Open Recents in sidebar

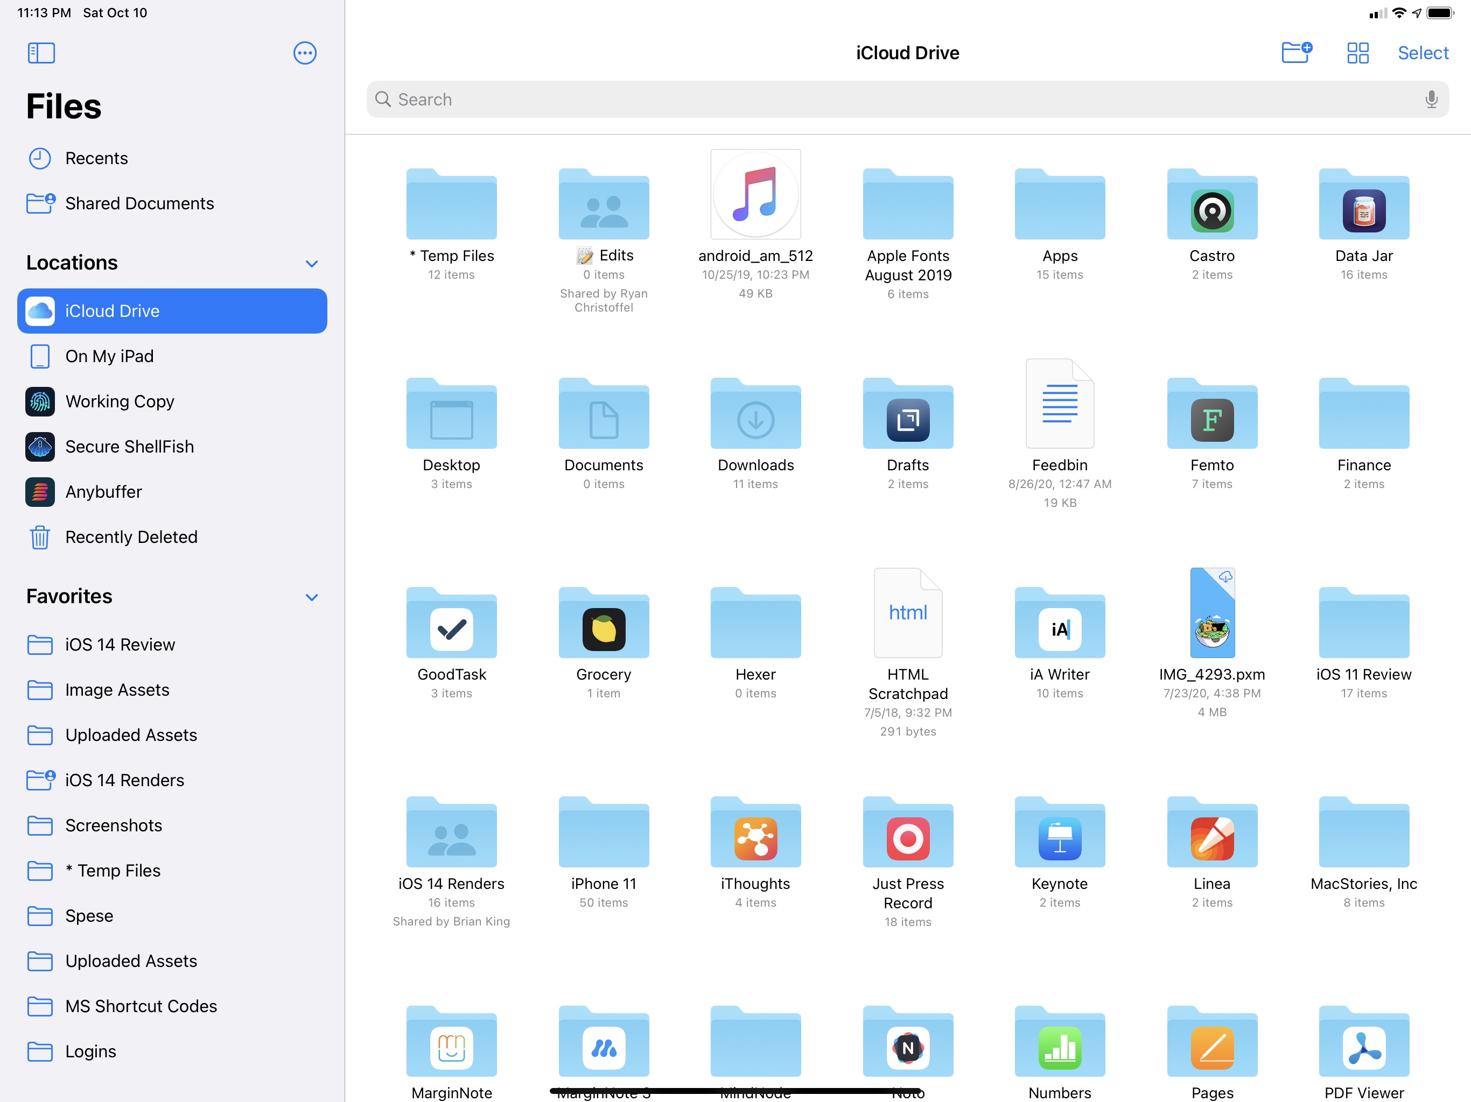pyautogui.click(x=172, y=158)
